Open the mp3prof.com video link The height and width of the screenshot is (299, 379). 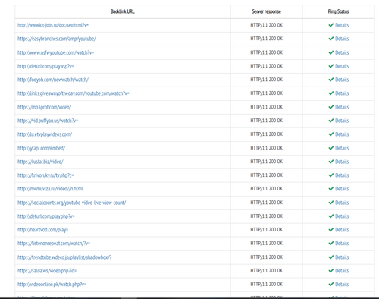[44, 107]
